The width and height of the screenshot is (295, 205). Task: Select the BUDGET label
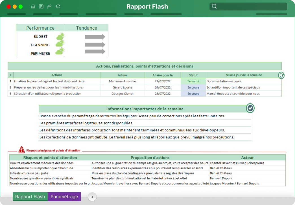coord(40,36)
